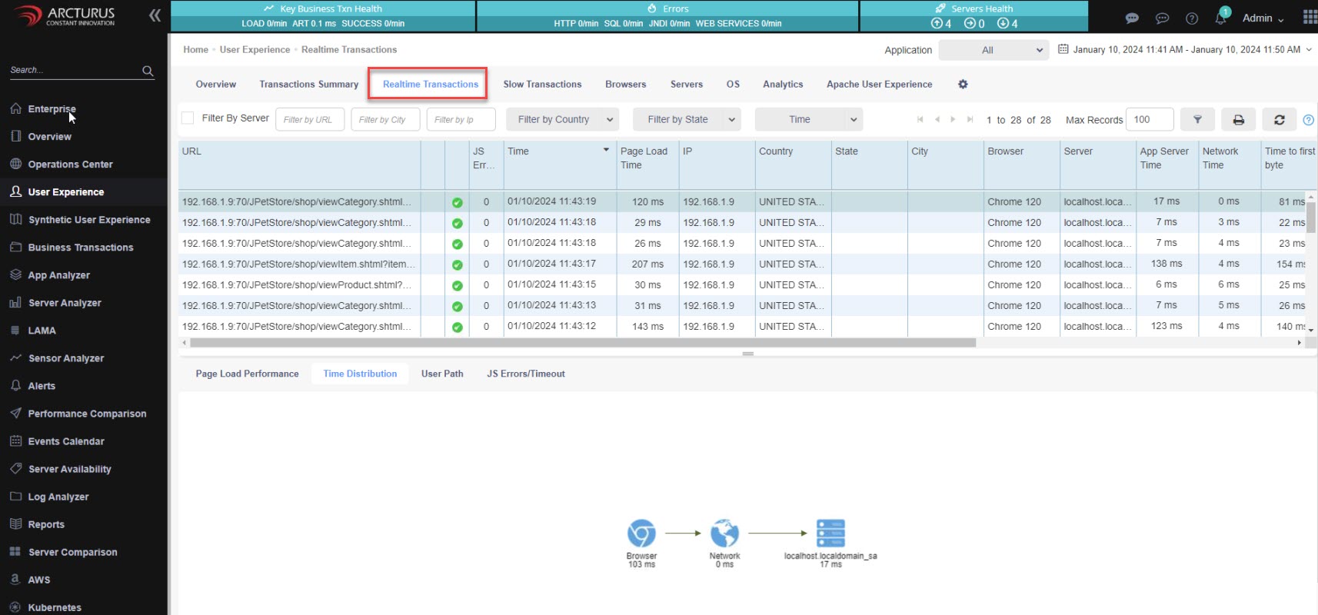Open Kubernetes in the sidebar
1318x615 pixels.
(55, 607)
